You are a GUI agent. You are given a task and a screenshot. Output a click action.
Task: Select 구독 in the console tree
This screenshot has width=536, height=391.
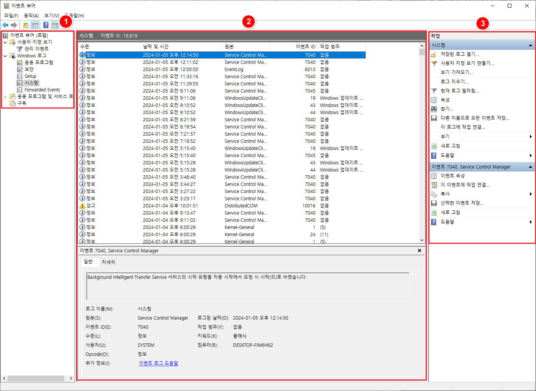[x=22, y=103]
